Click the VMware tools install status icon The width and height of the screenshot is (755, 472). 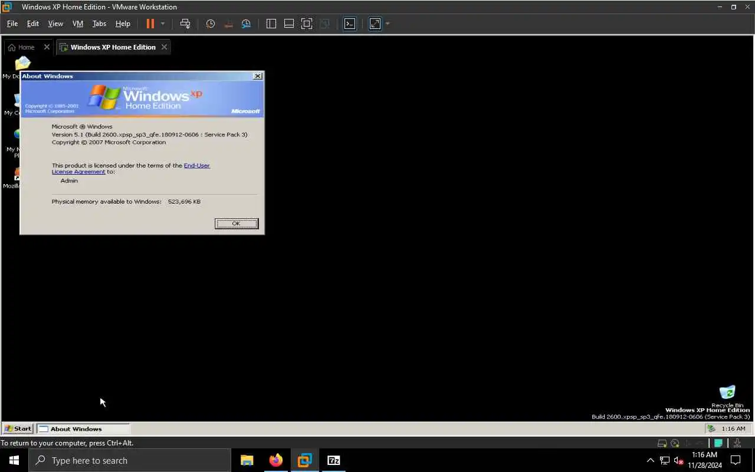pyautogui.click(x=737, y=443)
